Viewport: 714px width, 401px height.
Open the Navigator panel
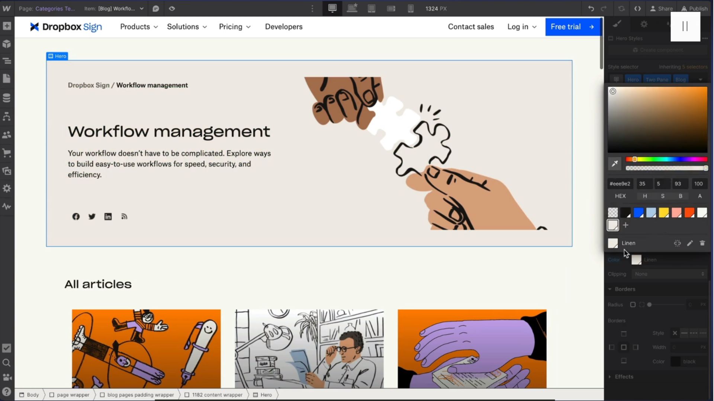pos(7,61)
